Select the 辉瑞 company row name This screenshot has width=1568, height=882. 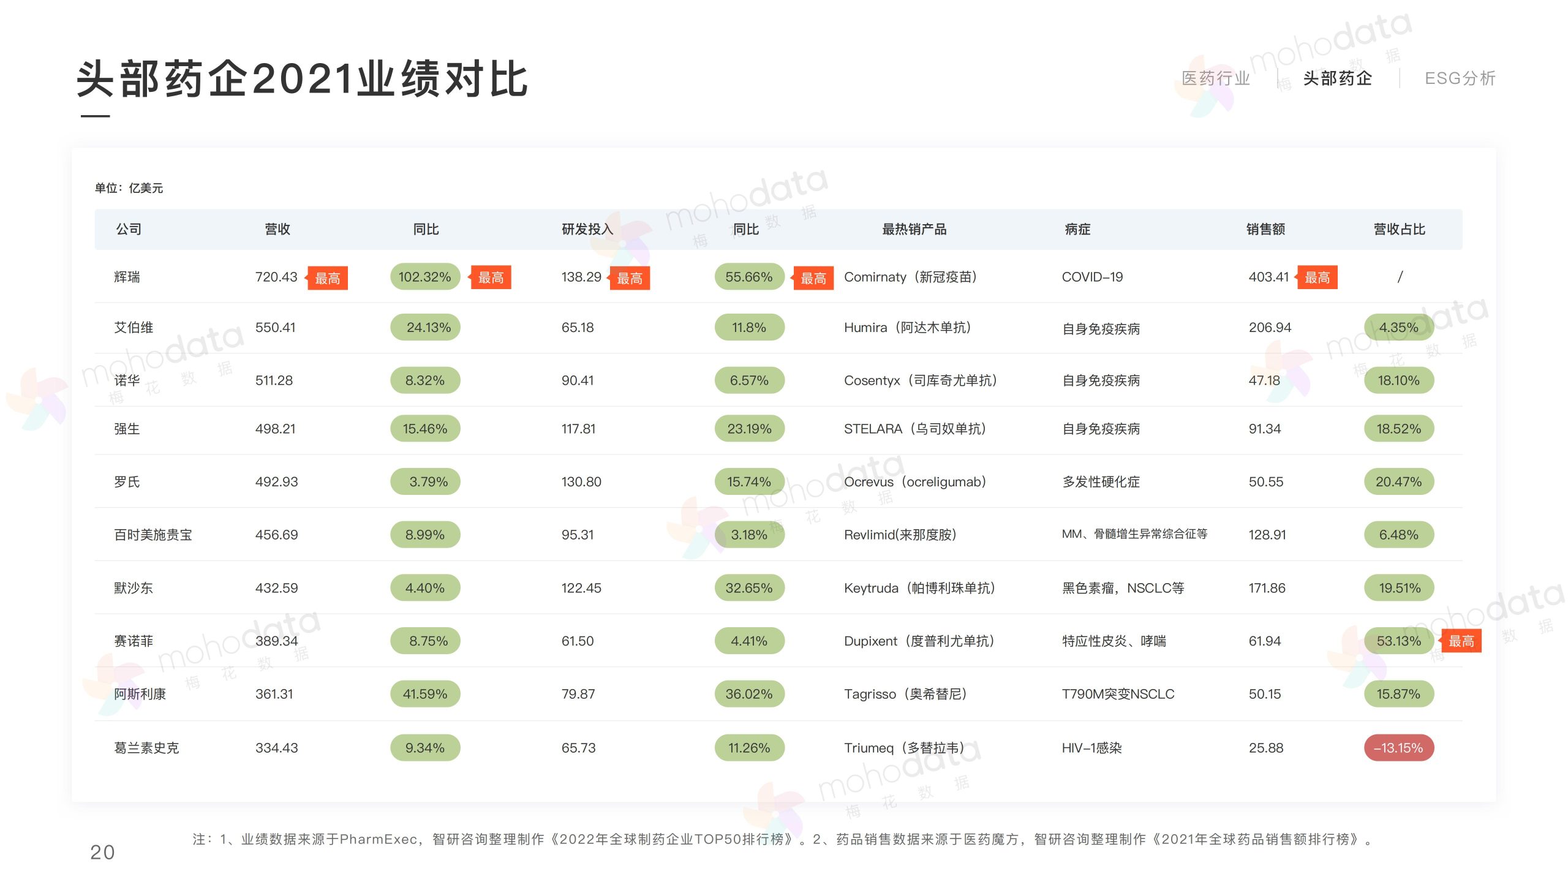click(127, 277)
